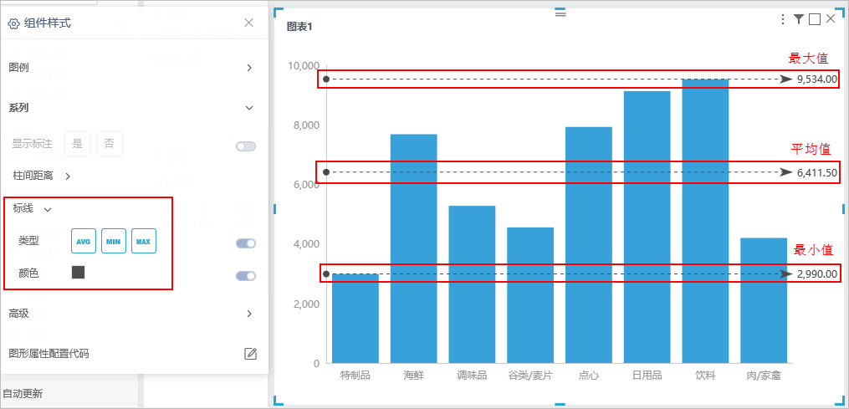Edit 图形属性配置代码 icon

250,355
